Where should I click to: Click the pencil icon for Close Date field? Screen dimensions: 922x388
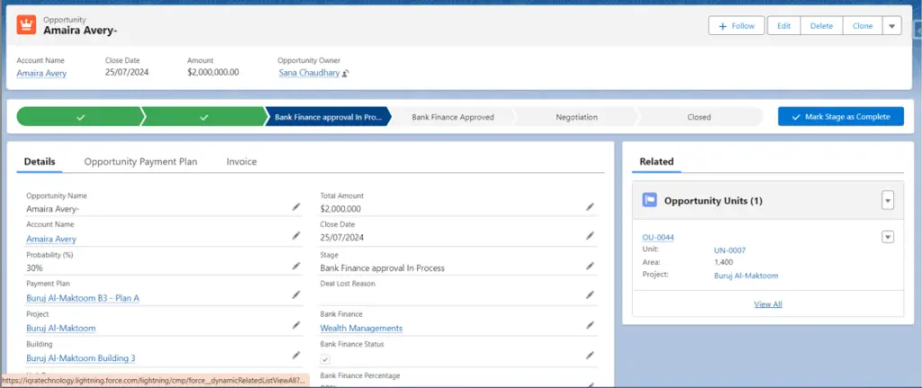(590, 236)
